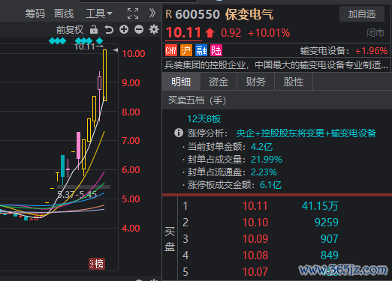Click the CNY currency badge
The height and width of the screenshot is (281, 392).
(171, 50)
